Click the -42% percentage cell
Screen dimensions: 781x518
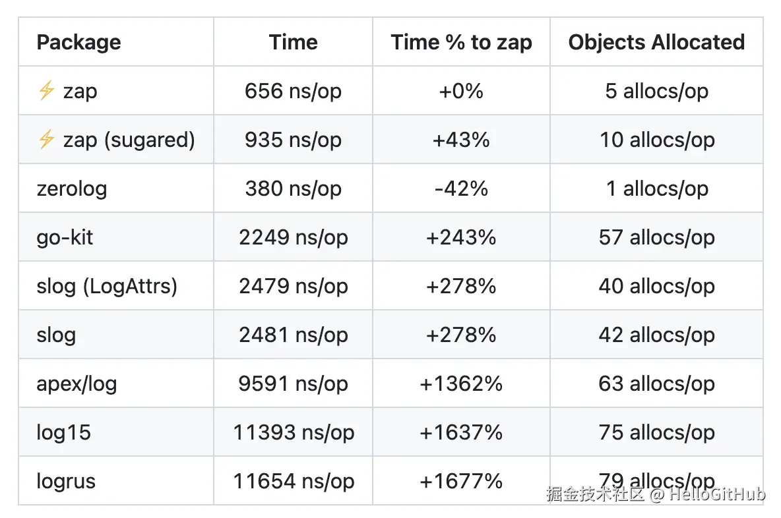[461, 188]
